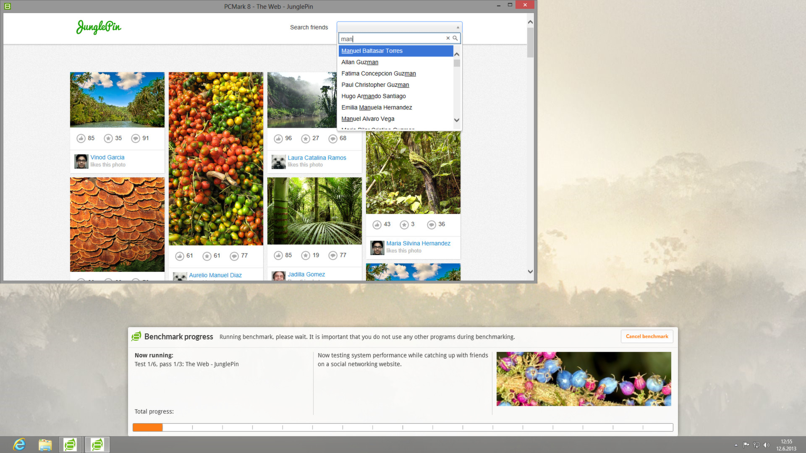The height and width of the screenshot is (453, 806).
Task: Click the thumbs-up icon on Vinod Garcia's photo
Action: 81,138
